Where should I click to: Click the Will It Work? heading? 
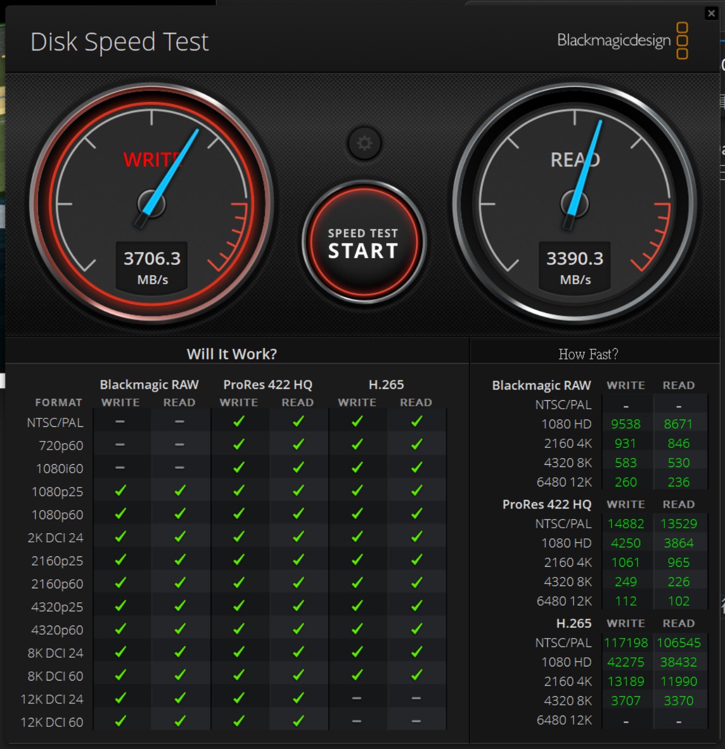click(232, 354)
